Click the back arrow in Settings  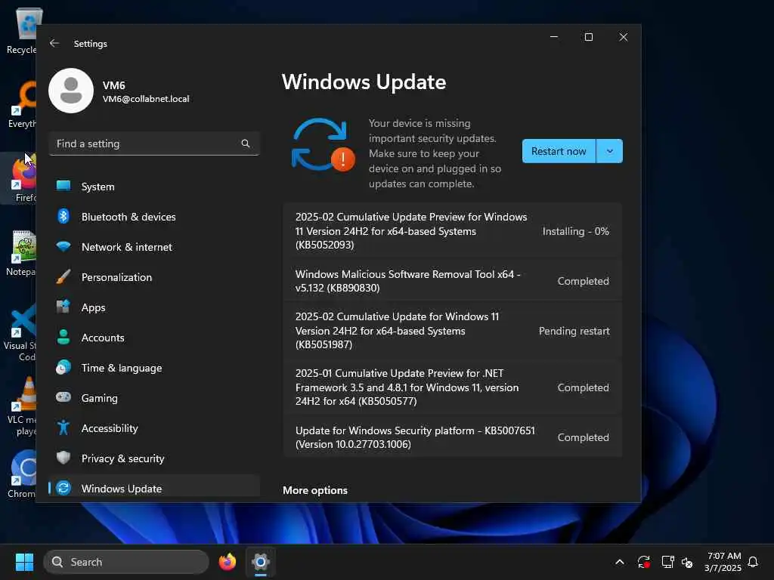[54, 43]
